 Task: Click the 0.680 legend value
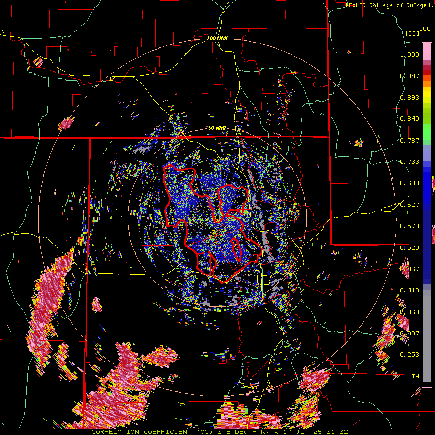pyautogui.click(x=409, y=183)
